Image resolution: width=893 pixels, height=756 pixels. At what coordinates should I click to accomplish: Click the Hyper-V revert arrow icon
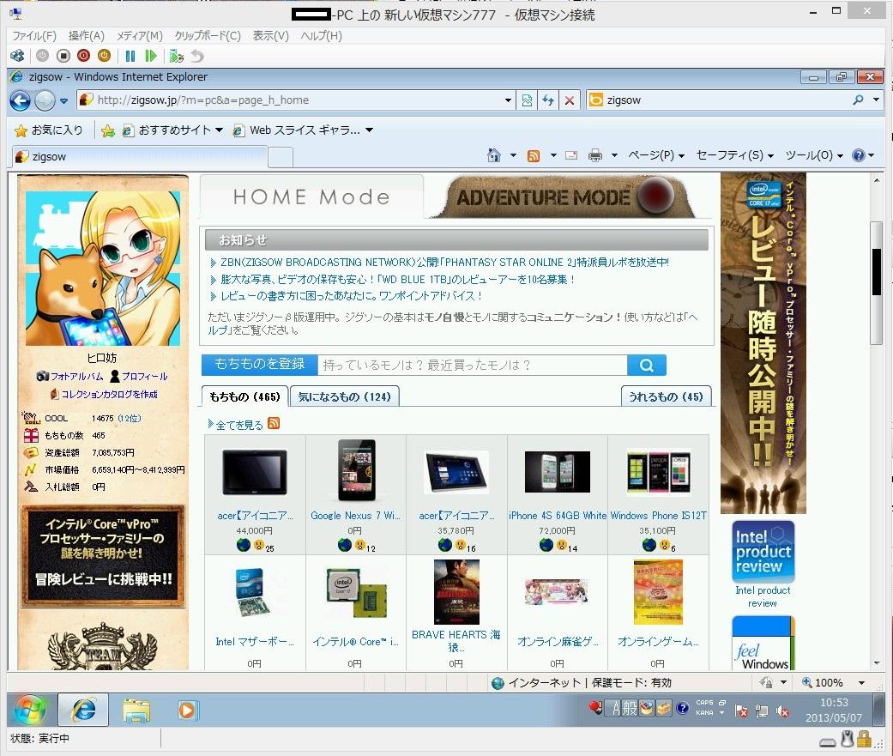pyautogui.click(x=197, y=56)
